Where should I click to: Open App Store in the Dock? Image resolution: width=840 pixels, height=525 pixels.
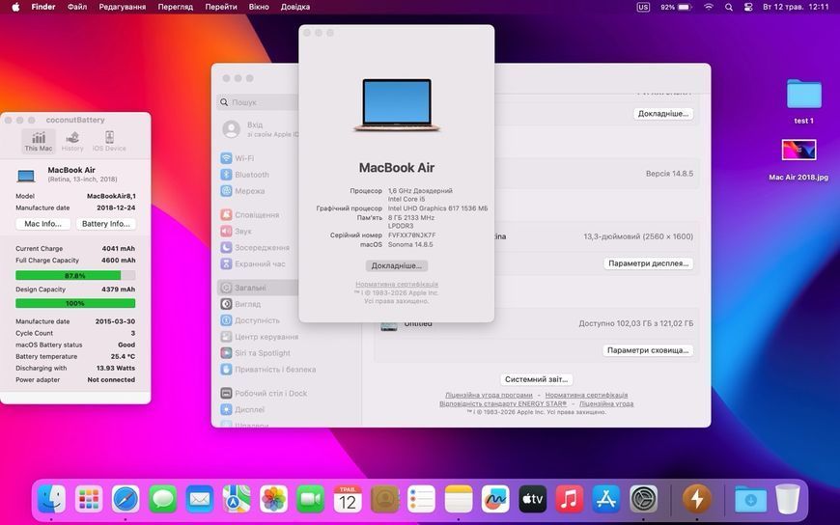tap(606, 499)
